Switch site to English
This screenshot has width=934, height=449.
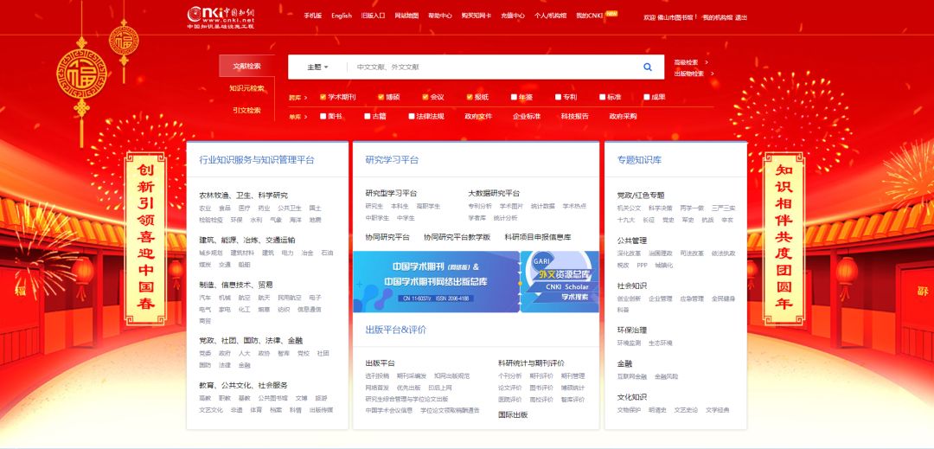click(342, 16)
